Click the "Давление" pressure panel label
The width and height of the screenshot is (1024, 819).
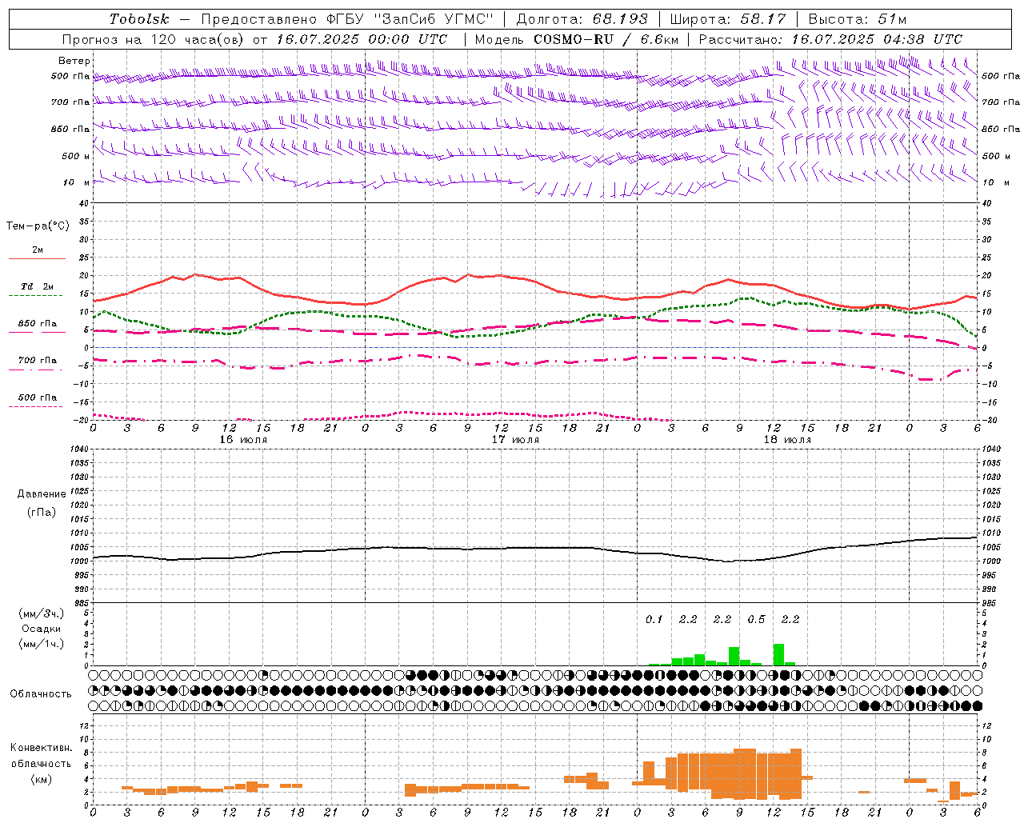pyautogui.click(x=42, y=494)
